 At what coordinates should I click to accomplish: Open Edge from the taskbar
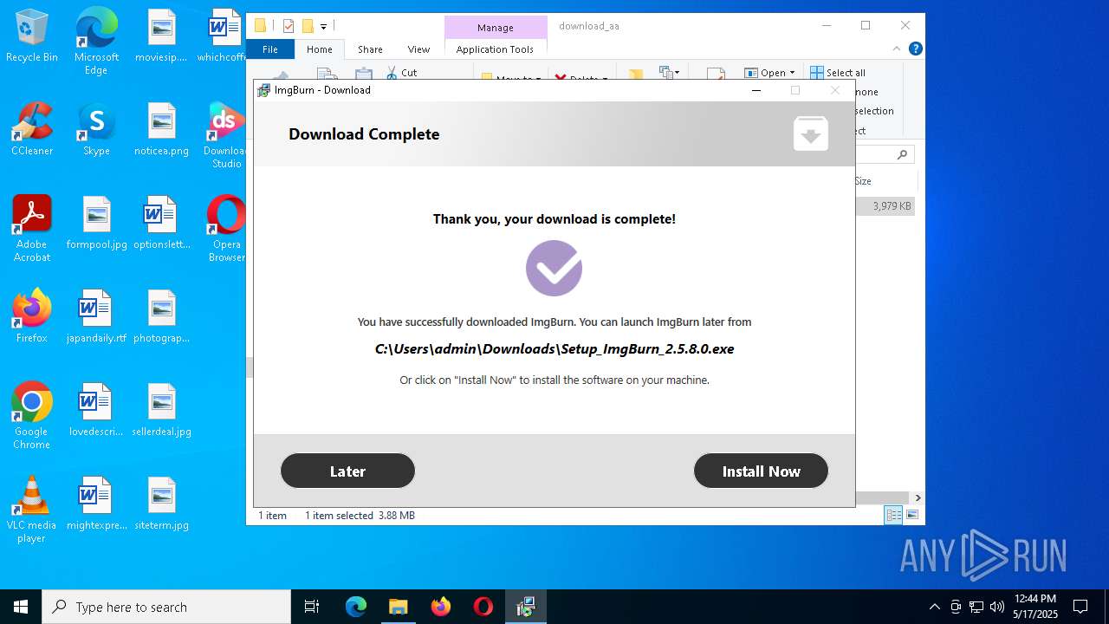click(356, 607)
